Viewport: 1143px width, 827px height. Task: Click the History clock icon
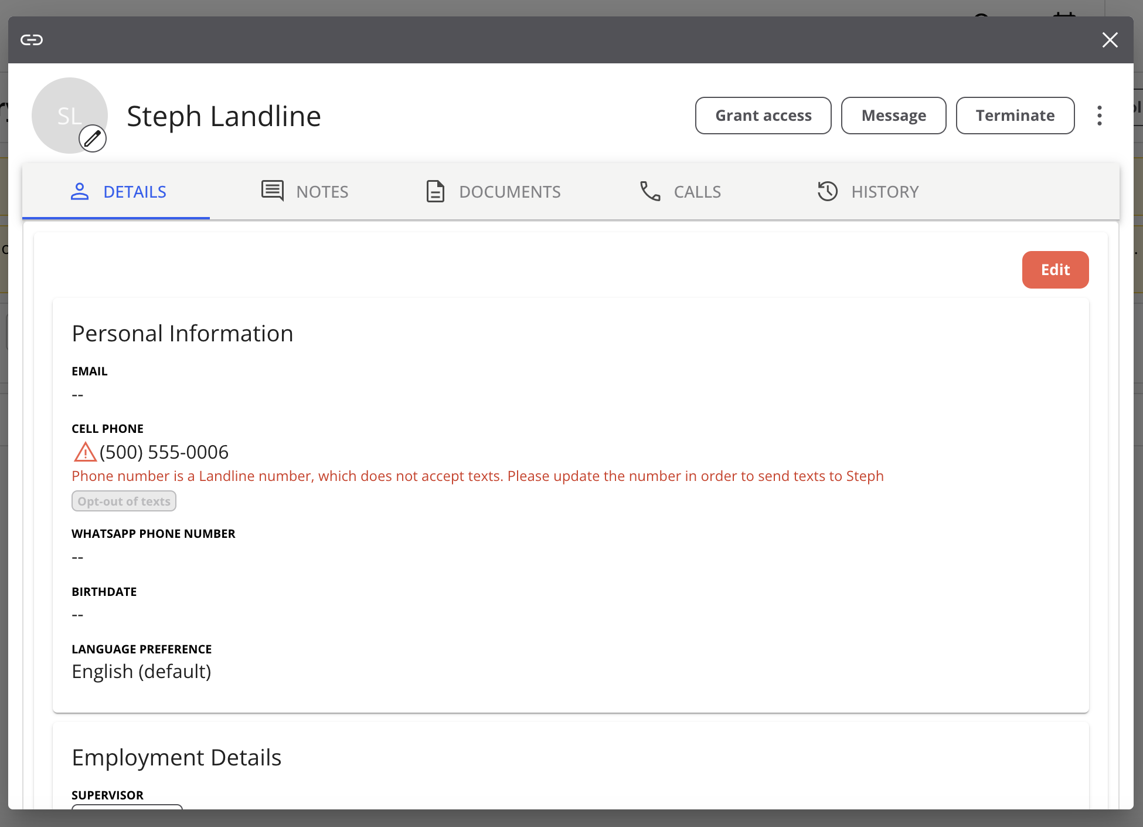(828, 191)
